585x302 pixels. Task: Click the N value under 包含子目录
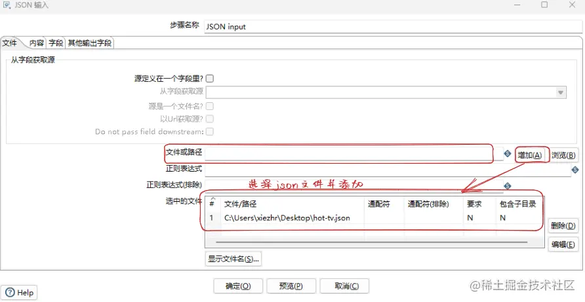coord(502,217)
